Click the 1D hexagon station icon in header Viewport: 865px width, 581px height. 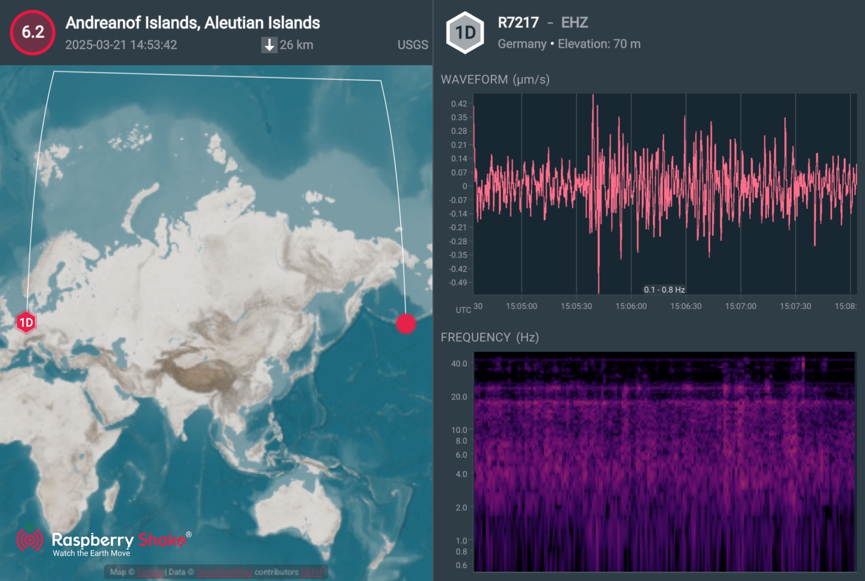[x=465, y=32]
